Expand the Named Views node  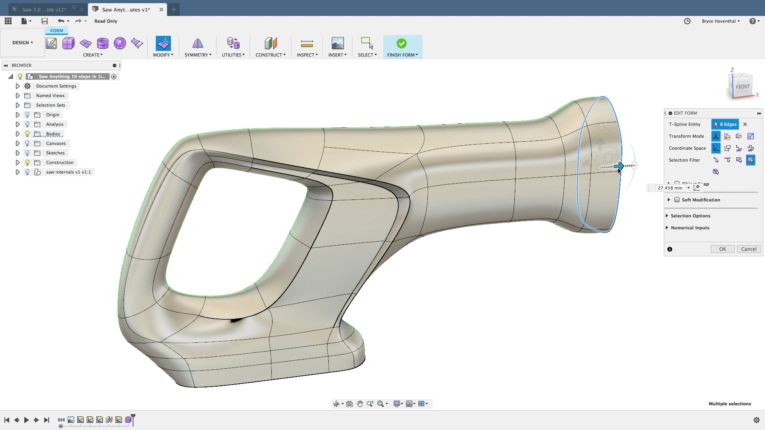[18, 96]
